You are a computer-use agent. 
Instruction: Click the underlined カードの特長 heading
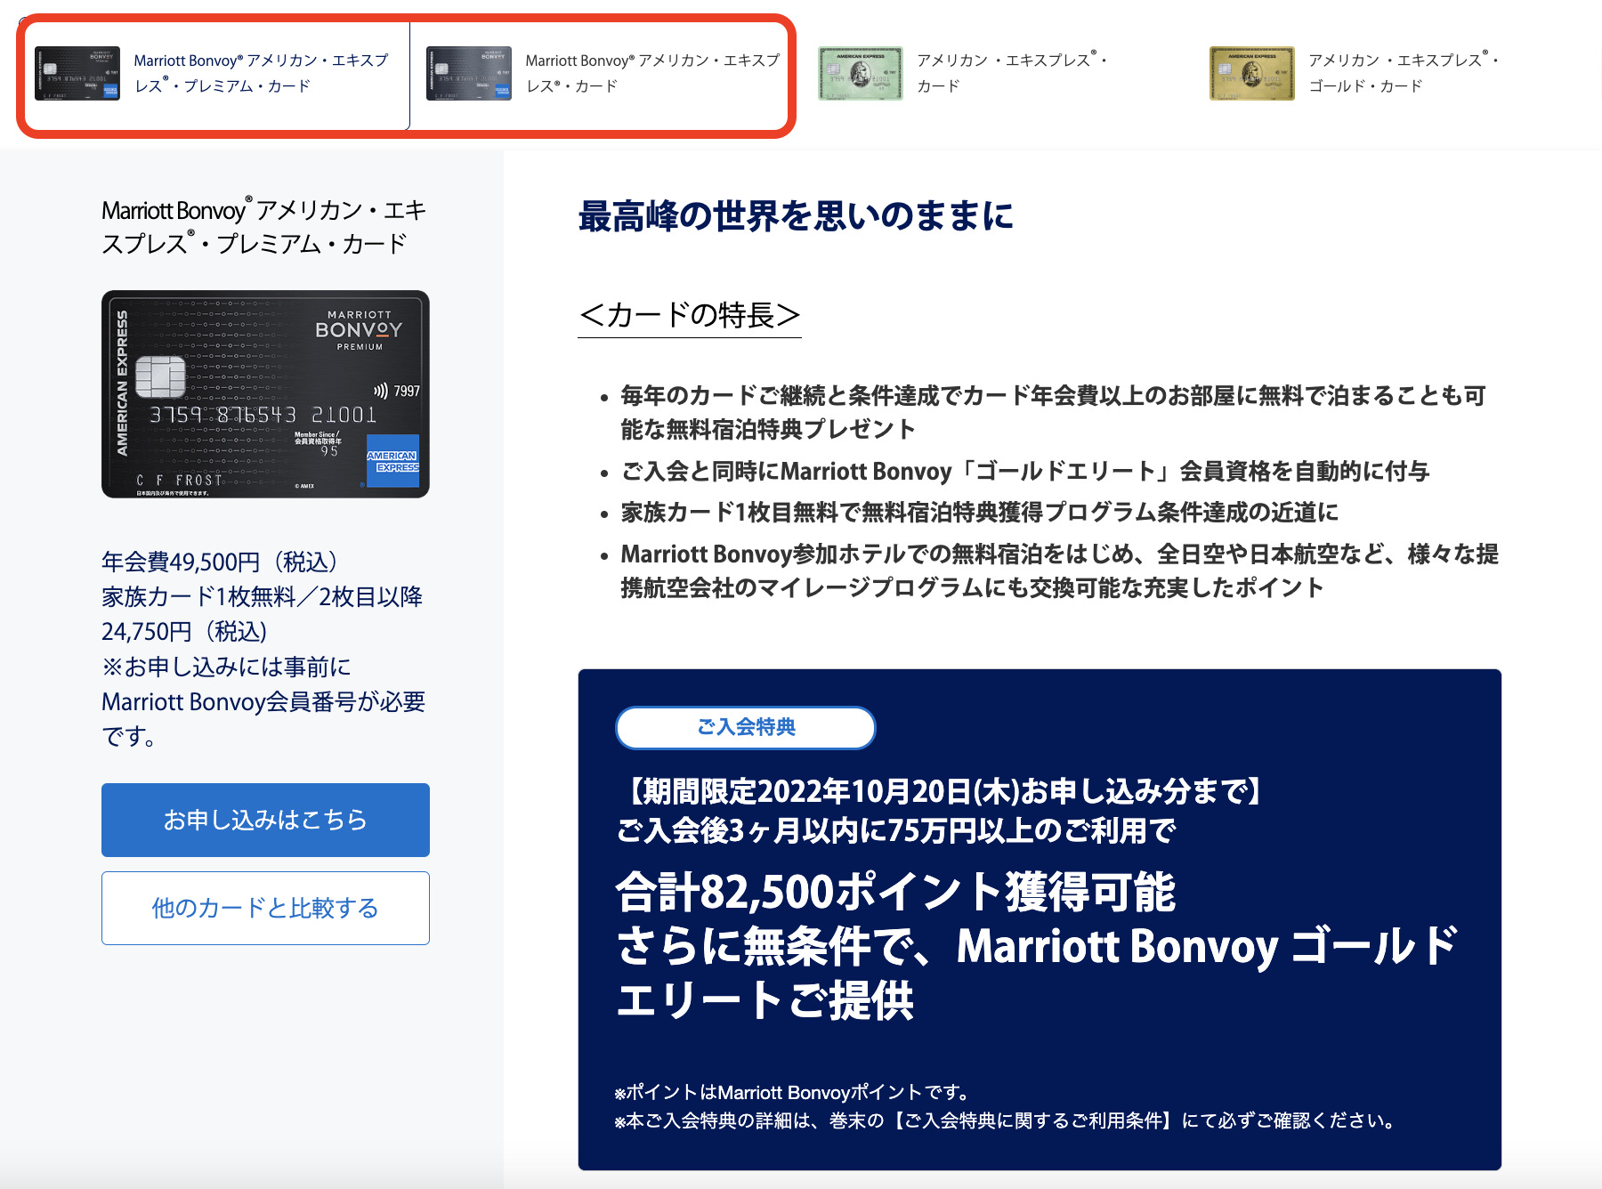[690, 315]
